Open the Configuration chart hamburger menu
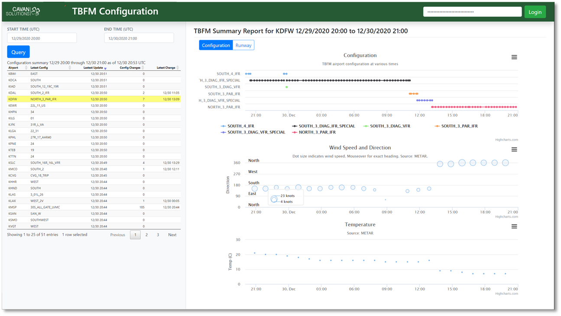This screenshot has height=316, width=561. (514, 57)
